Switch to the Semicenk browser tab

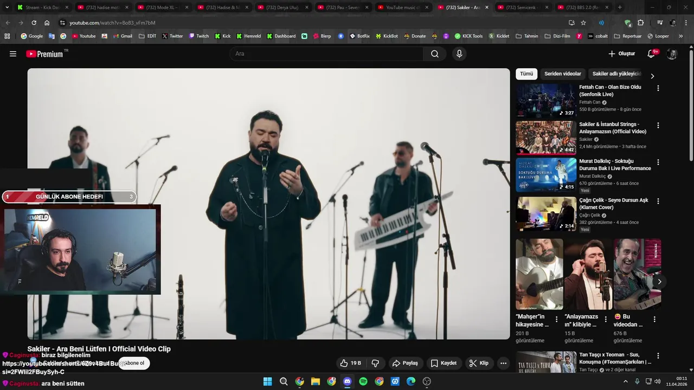[x=523, y=8]
